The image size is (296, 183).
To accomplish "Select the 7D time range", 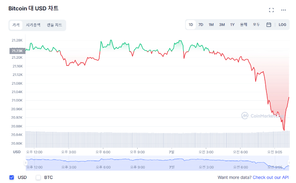I will pyautogui.click(x=201, y=25).
